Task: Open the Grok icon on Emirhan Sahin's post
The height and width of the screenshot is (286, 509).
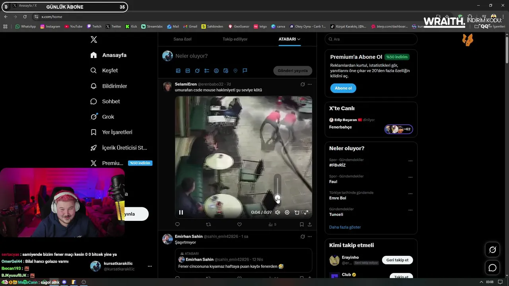Action: click(x=303, y=236)
